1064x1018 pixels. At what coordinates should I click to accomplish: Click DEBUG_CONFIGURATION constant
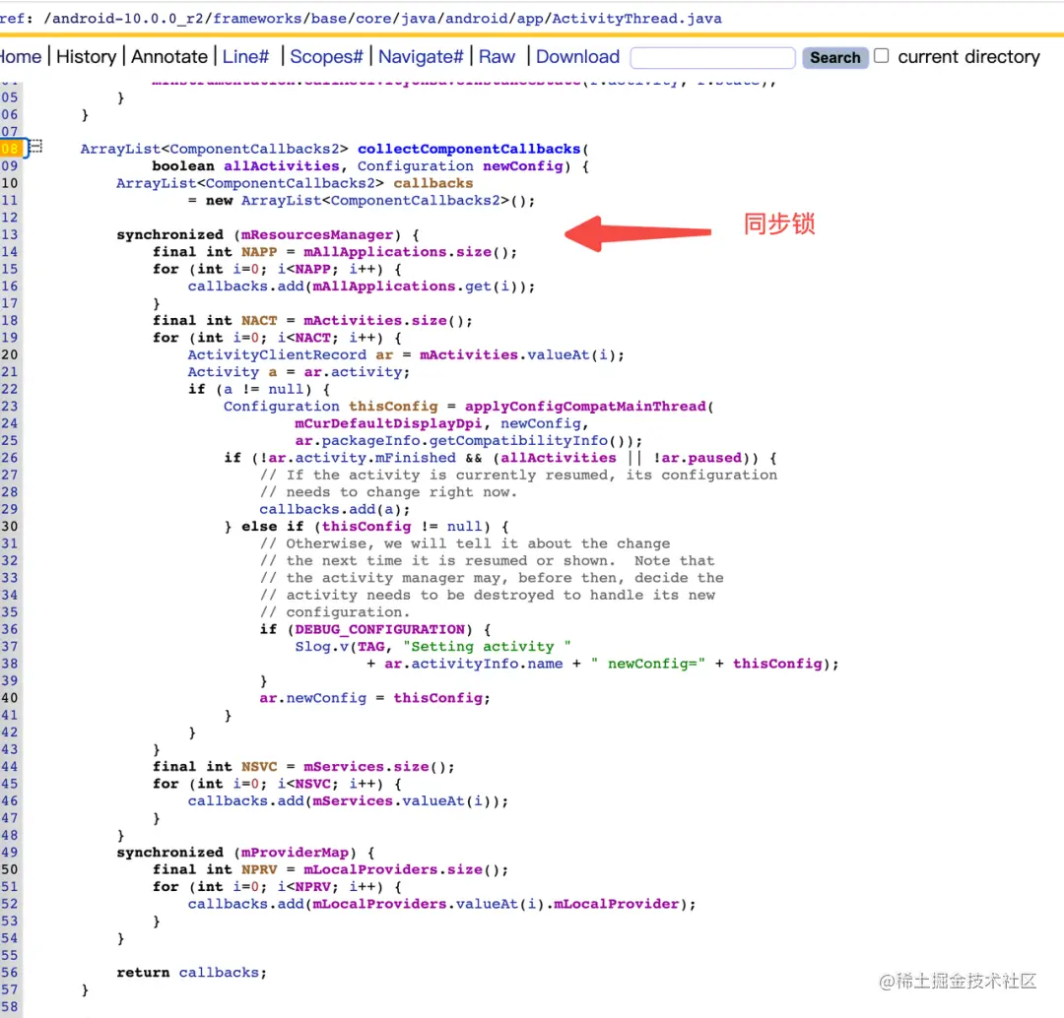click(x=380, y=629)
